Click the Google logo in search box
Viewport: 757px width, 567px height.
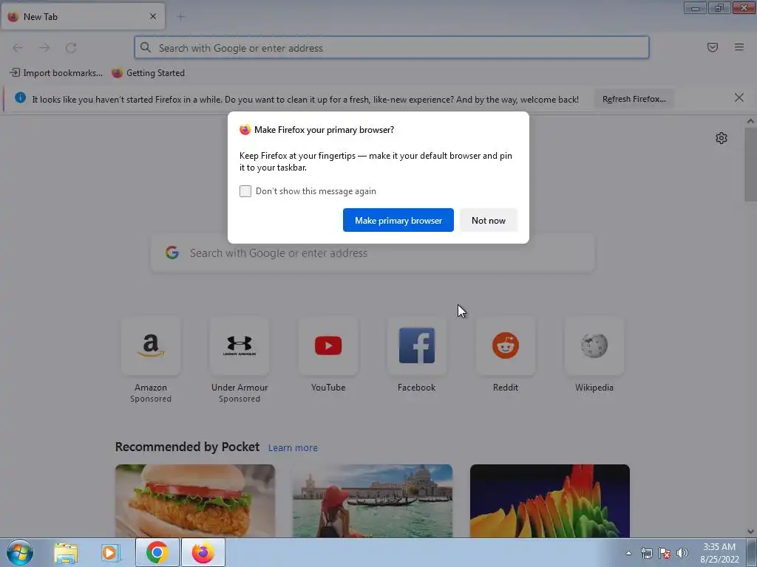(x=172, y=252)
